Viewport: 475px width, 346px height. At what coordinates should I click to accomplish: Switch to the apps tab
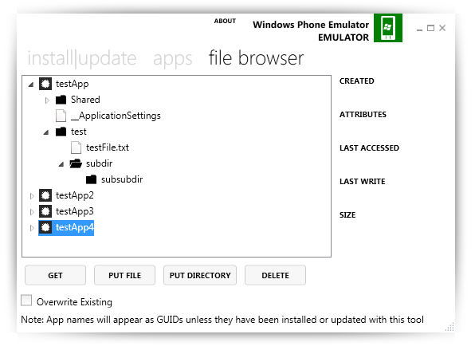173,59
